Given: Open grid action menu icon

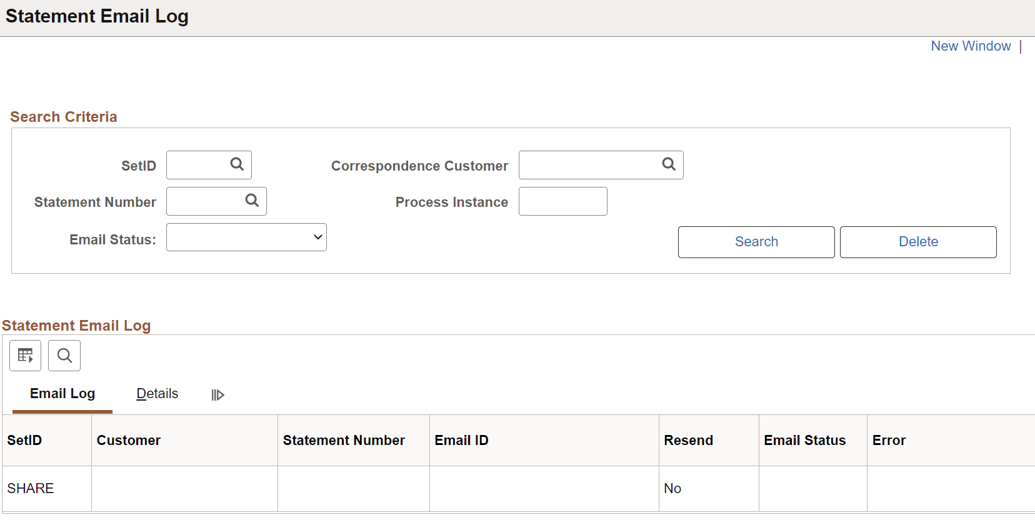Looking at the screenshot, I should point(26,356).
